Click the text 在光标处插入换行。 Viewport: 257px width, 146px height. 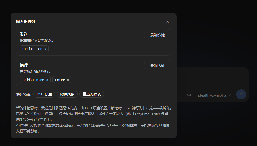36,71
